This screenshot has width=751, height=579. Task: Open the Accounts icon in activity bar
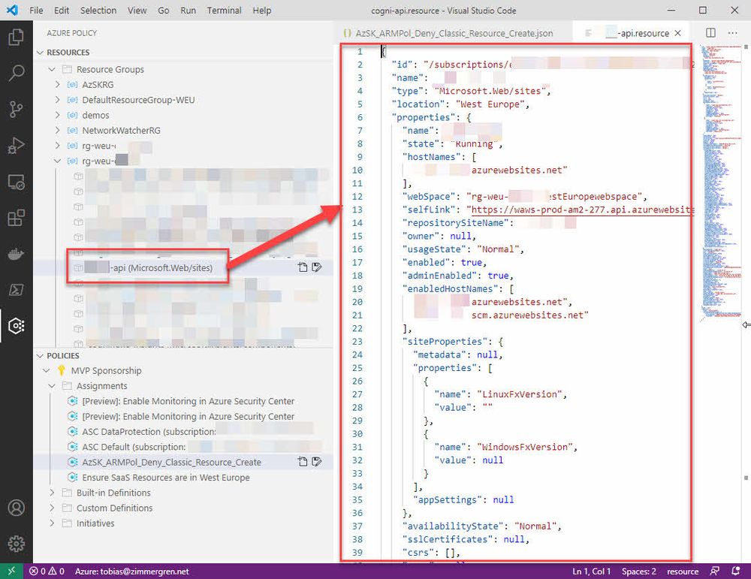(17, 508)
